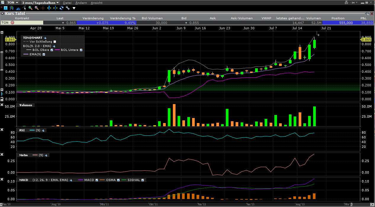375x207 pixels.
Task: Open chart settings via wrench icon
Action: pos(68,8)
